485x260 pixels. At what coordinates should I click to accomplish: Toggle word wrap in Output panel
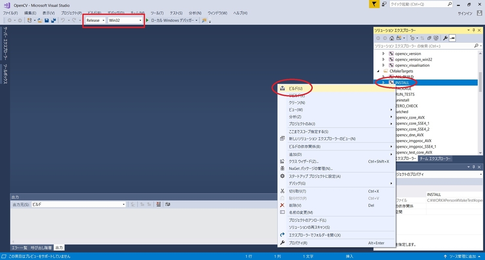coord(168,204)
